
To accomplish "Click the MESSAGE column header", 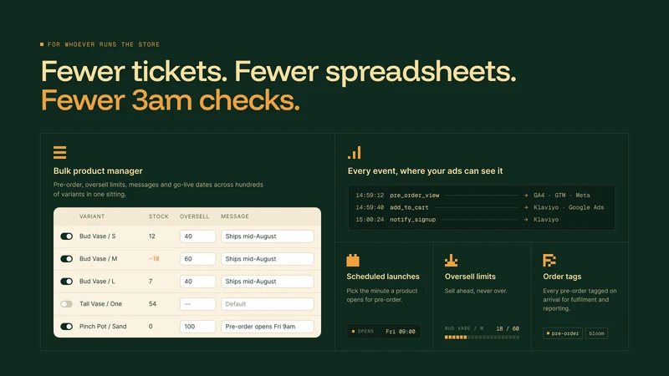I will coord(235,216).
